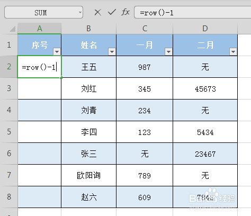
Task: Select row 7 header
Action: click(x=9, y=175)
